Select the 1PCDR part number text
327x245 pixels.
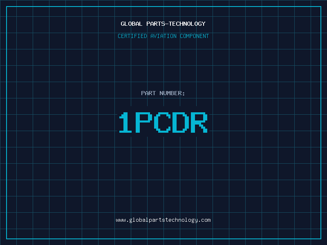point(163,122)
